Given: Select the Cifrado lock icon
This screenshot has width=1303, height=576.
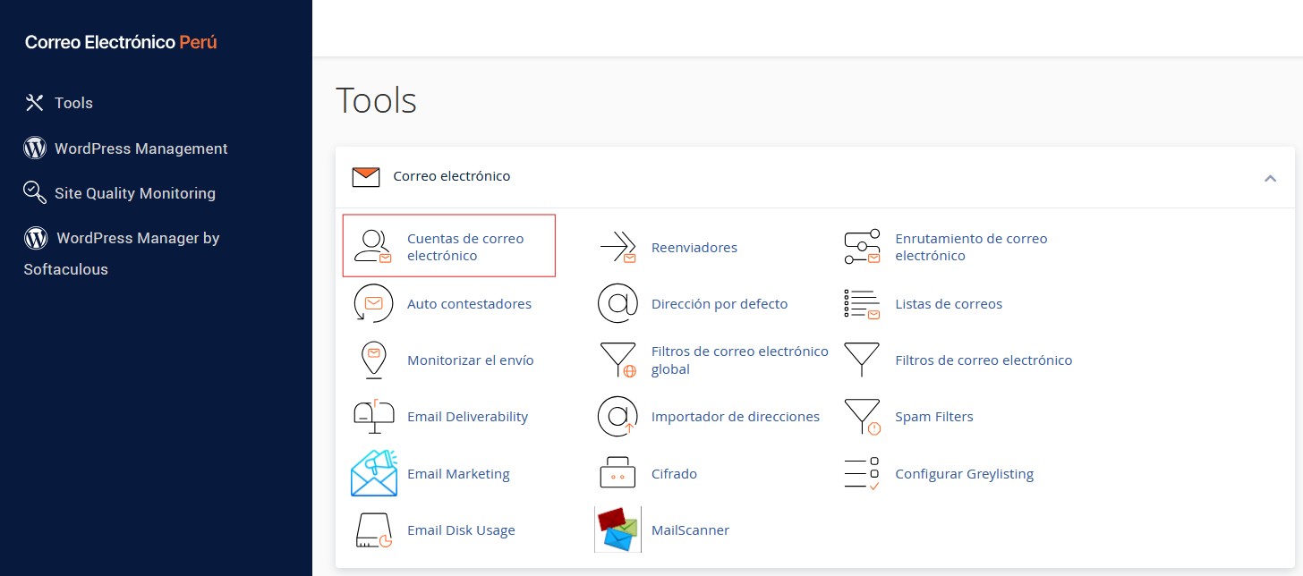Looking at the screenshot, I should pos(617,474).
